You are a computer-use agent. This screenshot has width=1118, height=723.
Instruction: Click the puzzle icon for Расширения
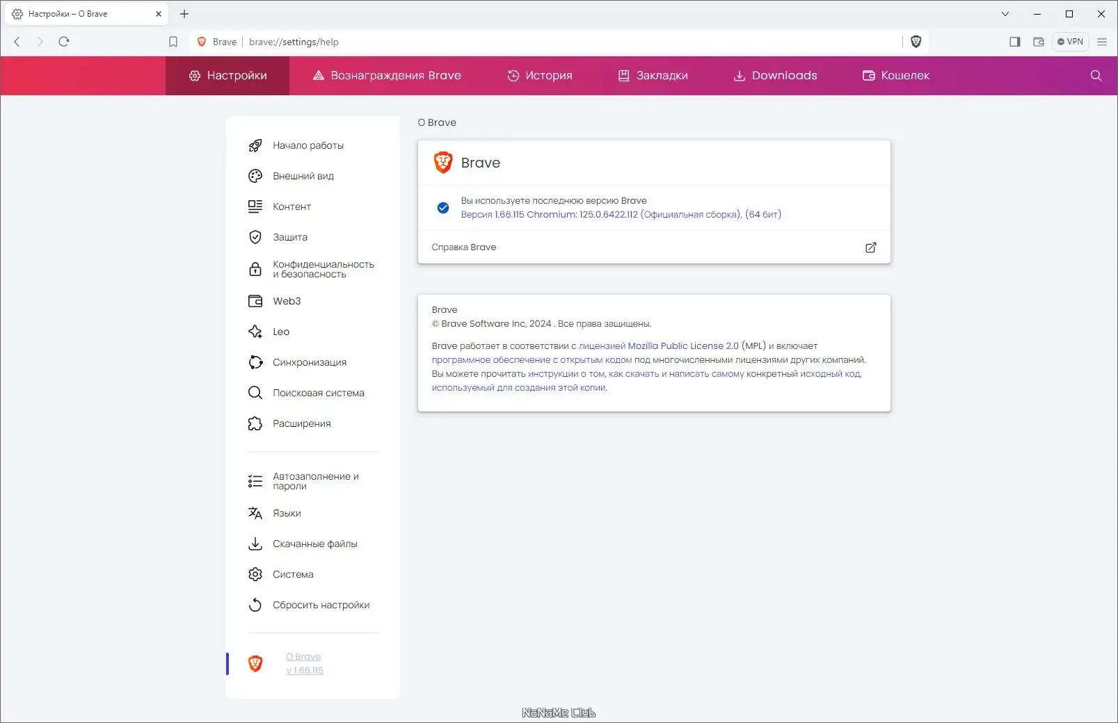coord(255,423)
